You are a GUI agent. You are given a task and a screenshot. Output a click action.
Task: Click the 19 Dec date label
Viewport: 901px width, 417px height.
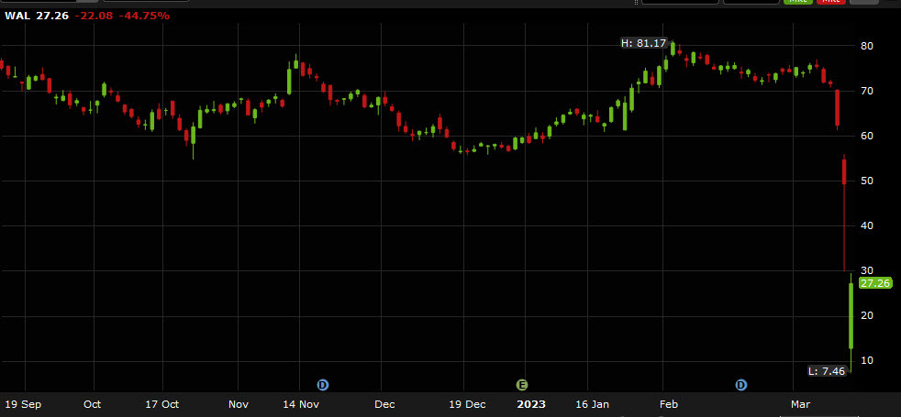(x=468, y=403)
